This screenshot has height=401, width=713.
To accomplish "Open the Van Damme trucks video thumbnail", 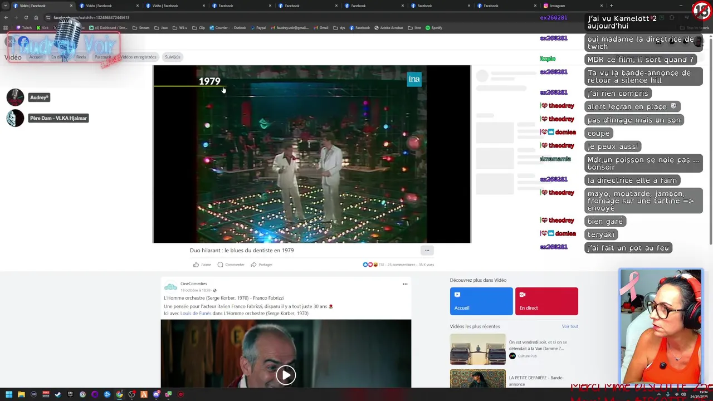I will (478, 349).
